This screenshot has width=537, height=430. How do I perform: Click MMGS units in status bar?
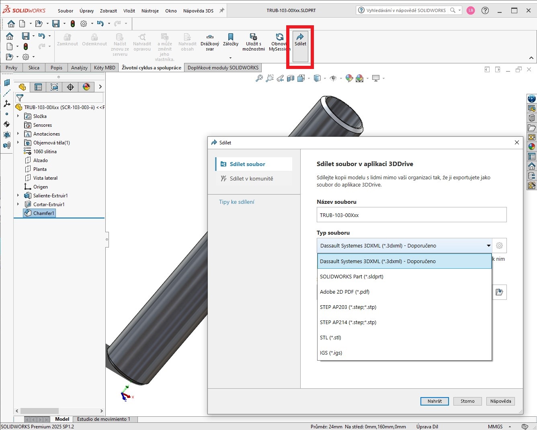coord(495,426)
